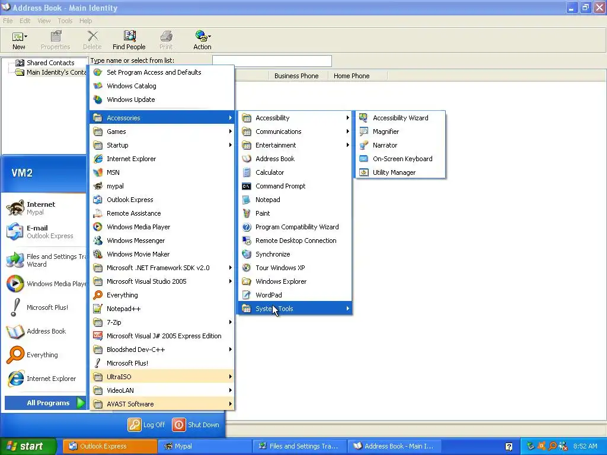This screenshot has height=455, width=607.
Task: Open the Tools menu
Action: (x=65, y=21)
